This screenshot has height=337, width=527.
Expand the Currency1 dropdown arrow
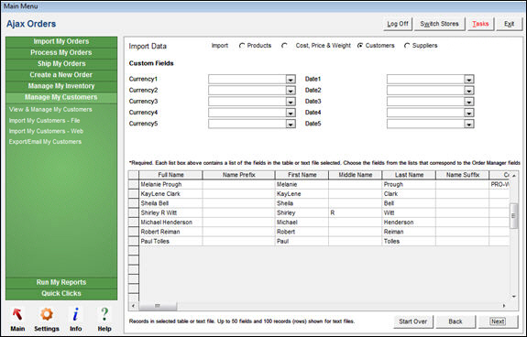pyautogui.click(x=291, y=80)
